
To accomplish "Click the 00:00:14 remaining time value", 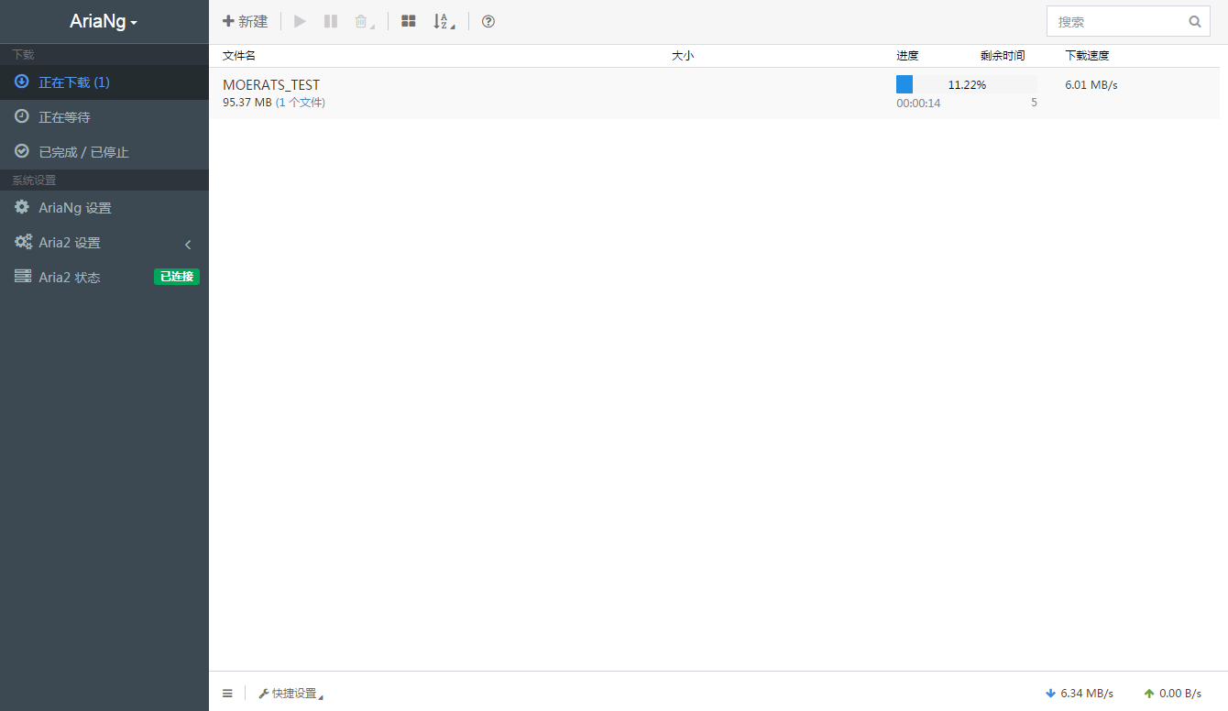I will (x=918, y=104).
